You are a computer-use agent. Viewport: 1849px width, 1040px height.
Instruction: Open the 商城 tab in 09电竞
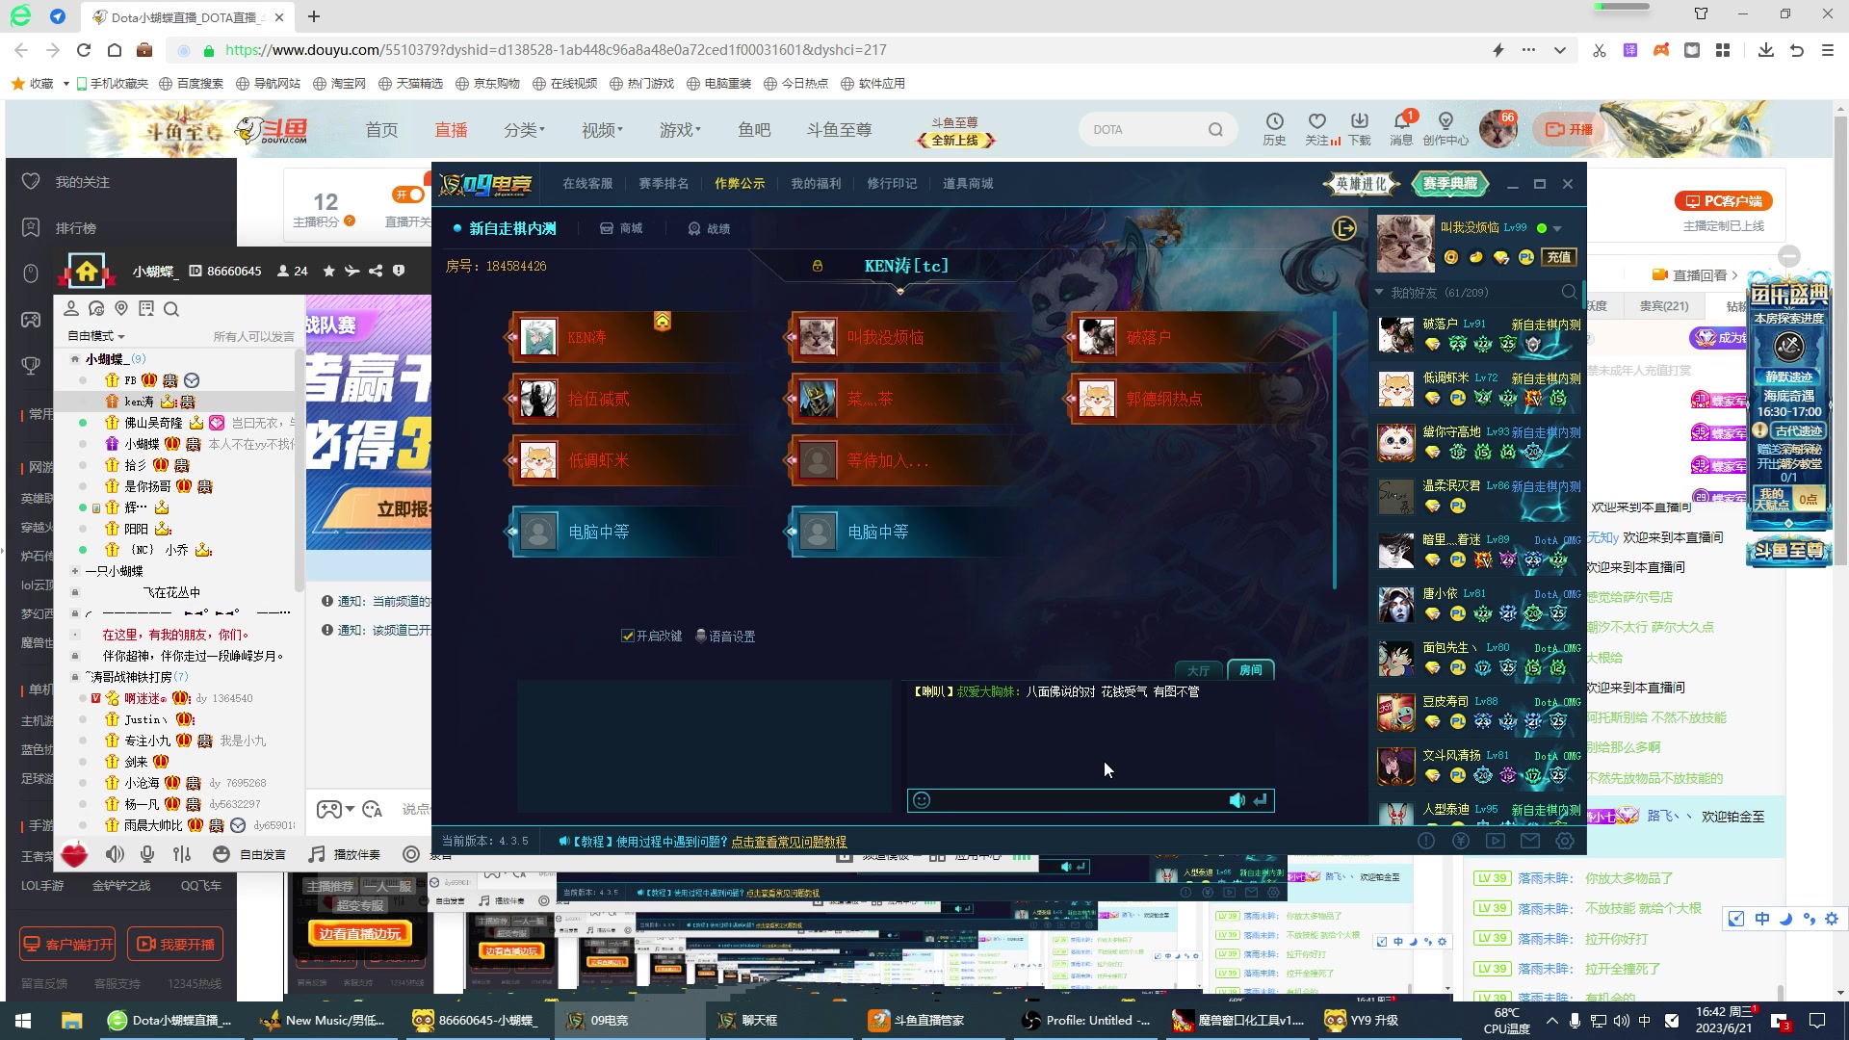pyautogui.click(x=621, y=228)
